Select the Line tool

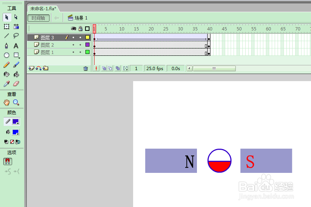coord(7,36)
